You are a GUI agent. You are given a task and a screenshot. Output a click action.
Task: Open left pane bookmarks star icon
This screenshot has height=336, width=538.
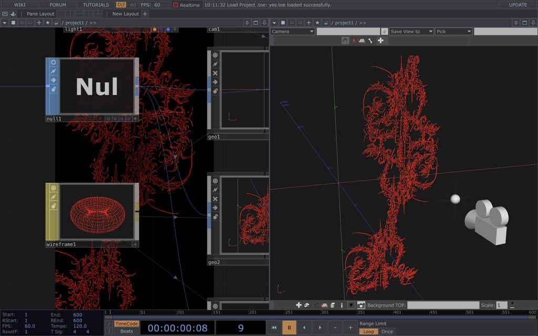click(48, 23)
